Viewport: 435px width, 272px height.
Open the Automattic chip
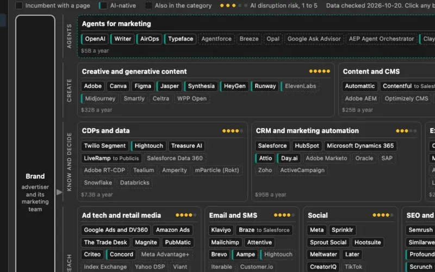pos(360,86)
